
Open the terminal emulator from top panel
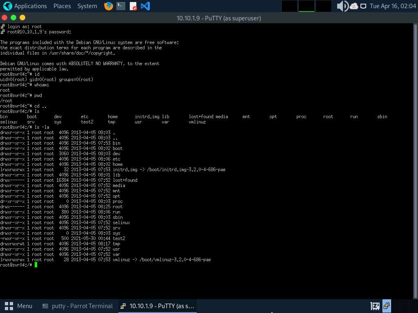[x=120, y=6]
